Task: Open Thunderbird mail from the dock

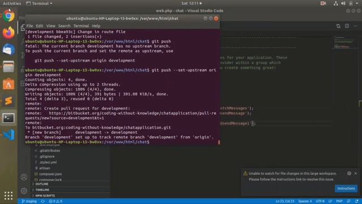Action: (8, 49)
